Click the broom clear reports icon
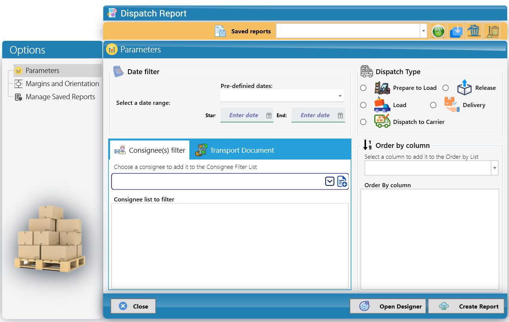509x322 pixels. pyautogui.click(x=492, y=31)
